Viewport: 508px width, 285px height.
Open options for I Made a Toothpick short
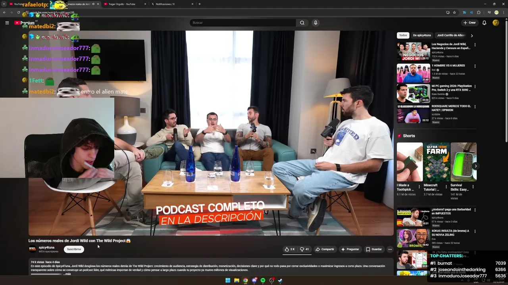419,186
